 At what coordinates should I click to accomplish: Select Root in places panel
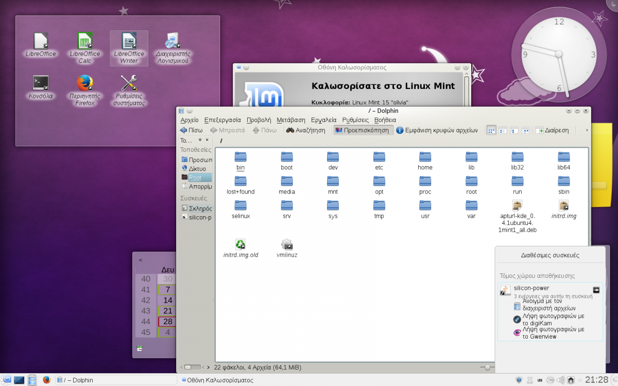tap(196, 178)
